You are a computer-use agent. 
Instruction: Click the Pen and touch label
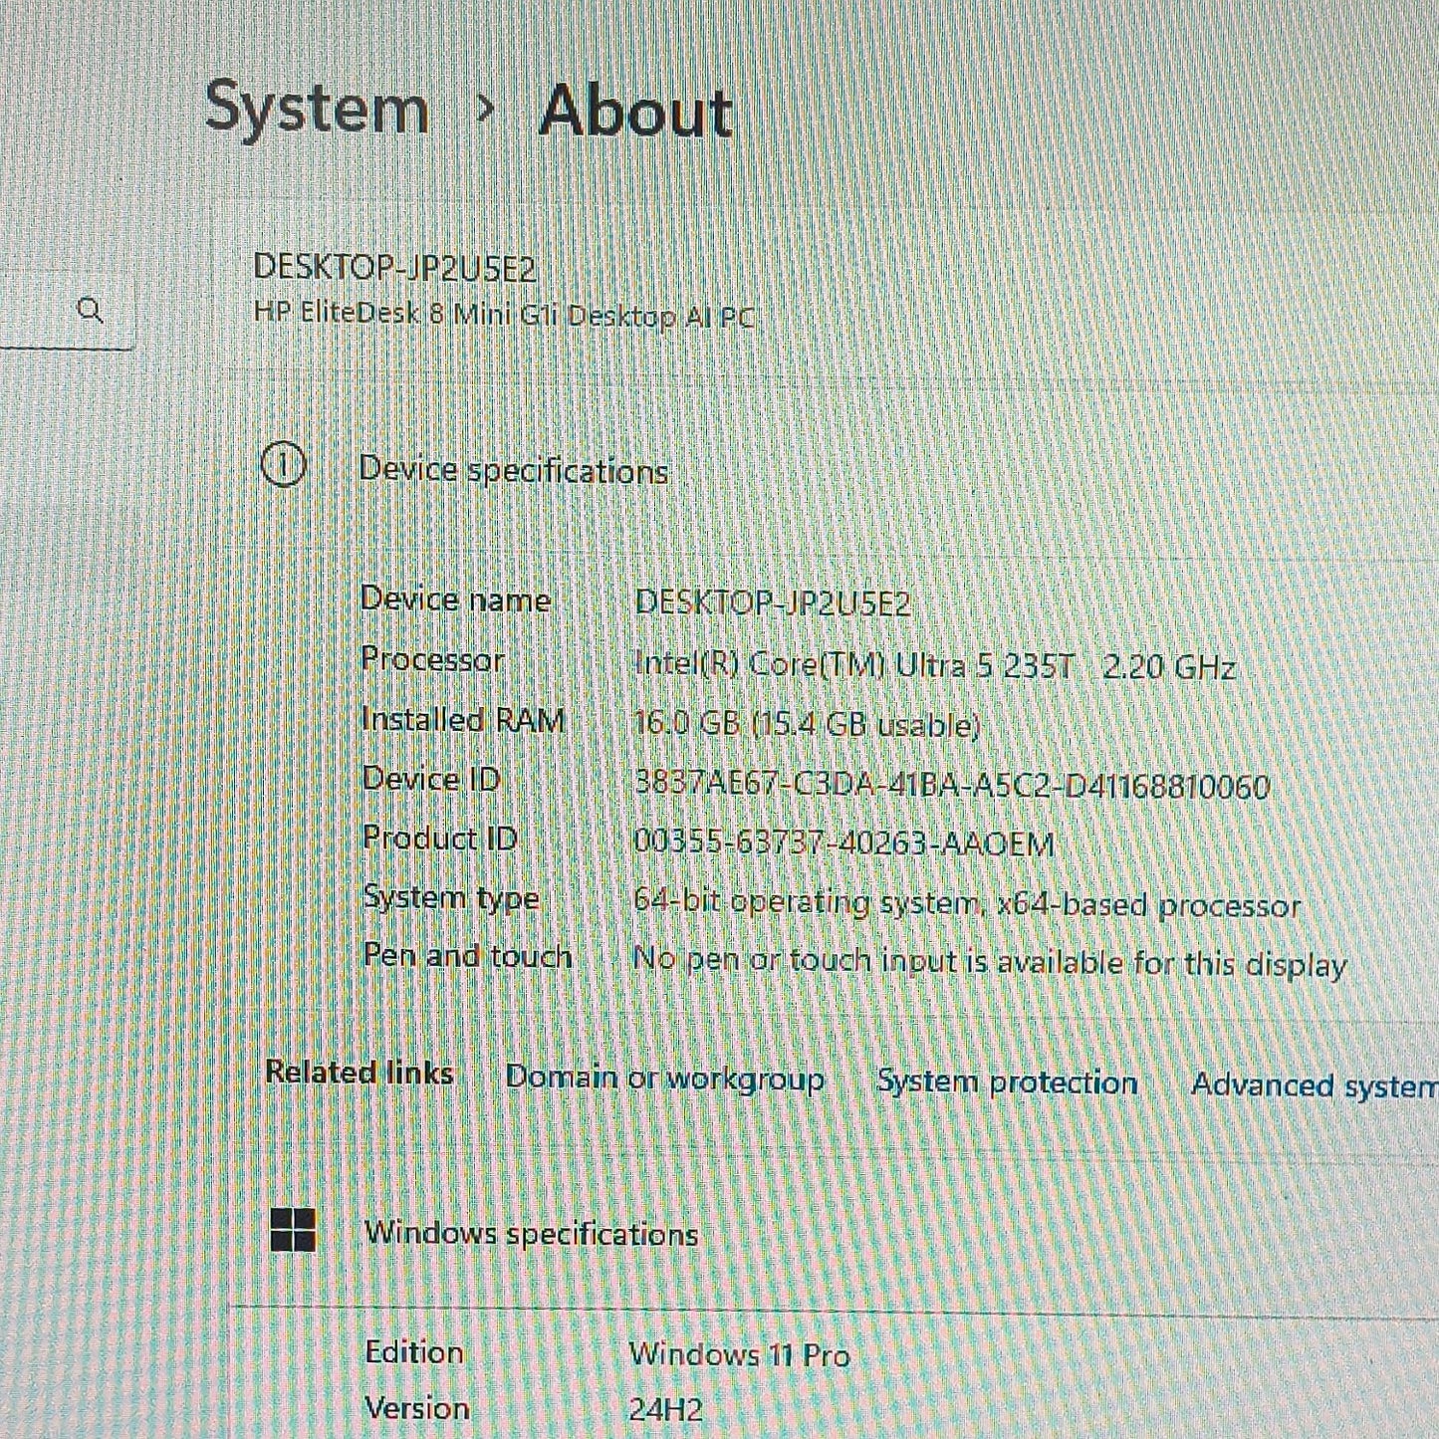pos(467,956)
